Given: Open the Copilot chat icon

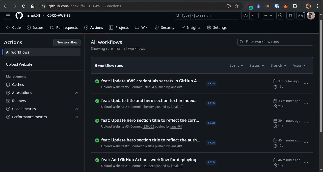Looking at the screenshot, I should (246, 15).
